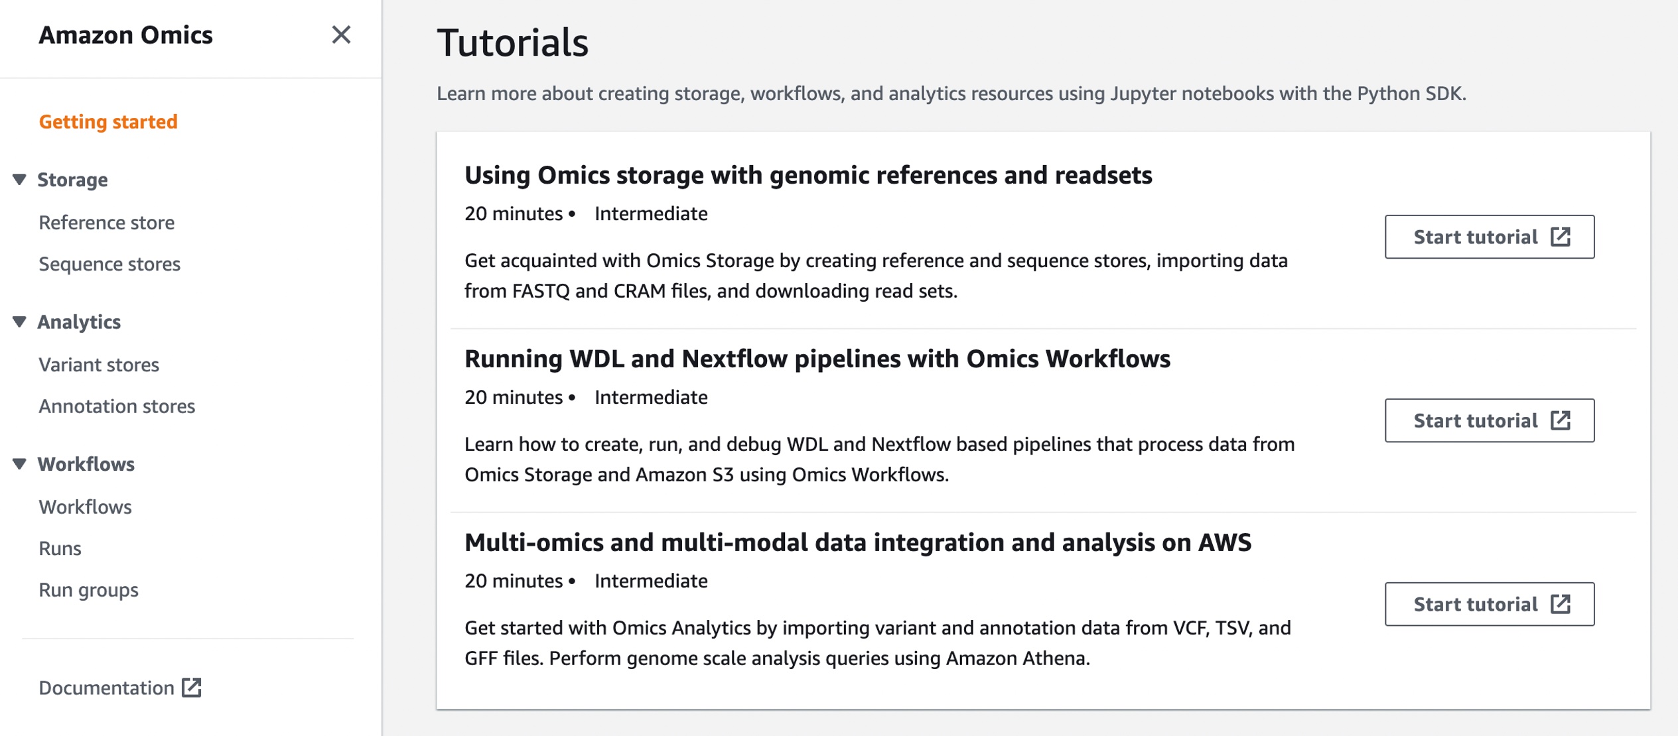Open Reference store in sidebar
The width and height of the screenshot is (1678, 736).
tap(106, 222)
